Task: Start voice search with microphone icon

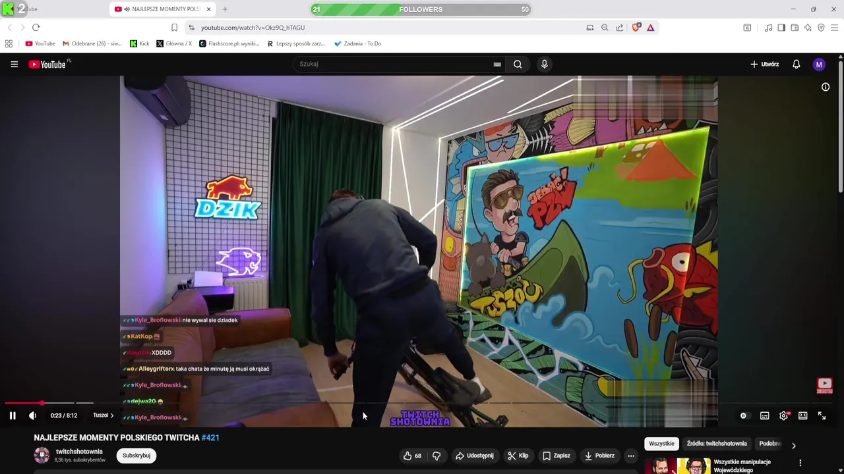Action: click(x=544, y=64)
